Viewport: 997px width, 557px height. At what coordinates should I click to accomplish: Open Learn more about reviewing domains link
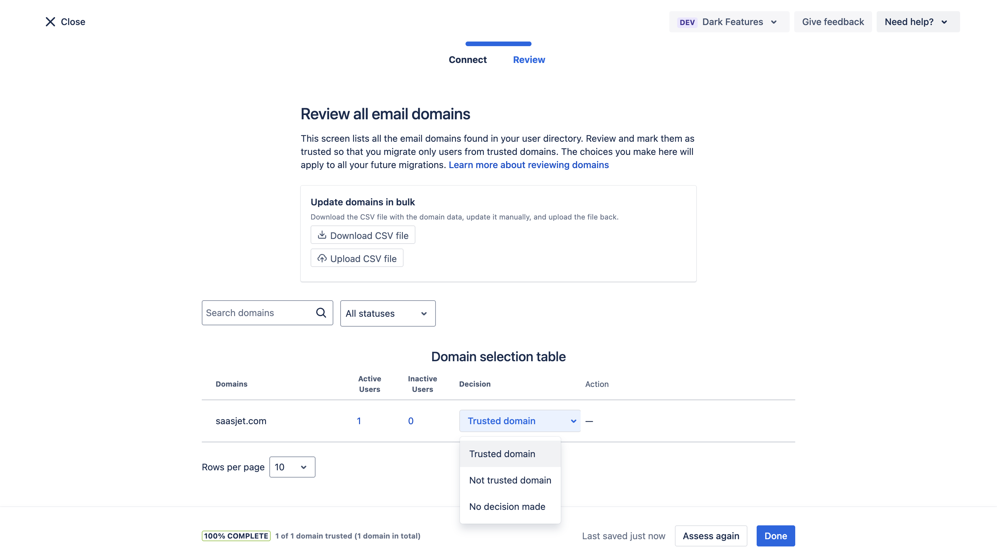[x=528, y=165]
